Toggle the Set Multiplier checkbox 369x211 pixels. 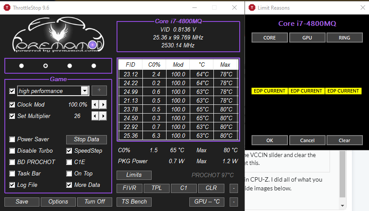(12, 116)
